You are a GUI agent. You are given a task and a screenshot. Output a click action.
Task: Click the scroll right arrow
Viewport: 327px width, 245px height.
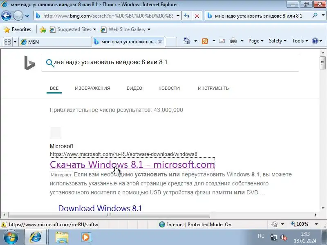click(316, 215)
